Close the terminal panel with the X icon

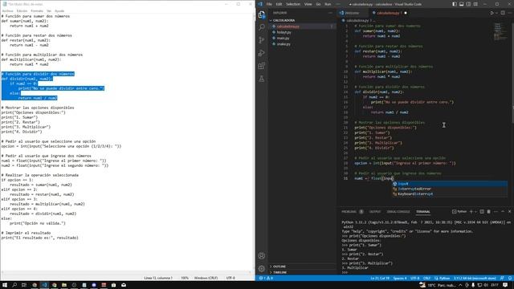click(510, 212)
